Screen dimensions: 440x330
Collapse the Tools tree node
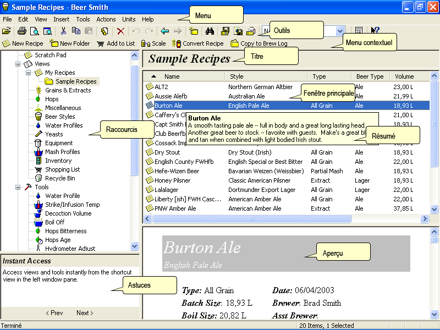18,187
